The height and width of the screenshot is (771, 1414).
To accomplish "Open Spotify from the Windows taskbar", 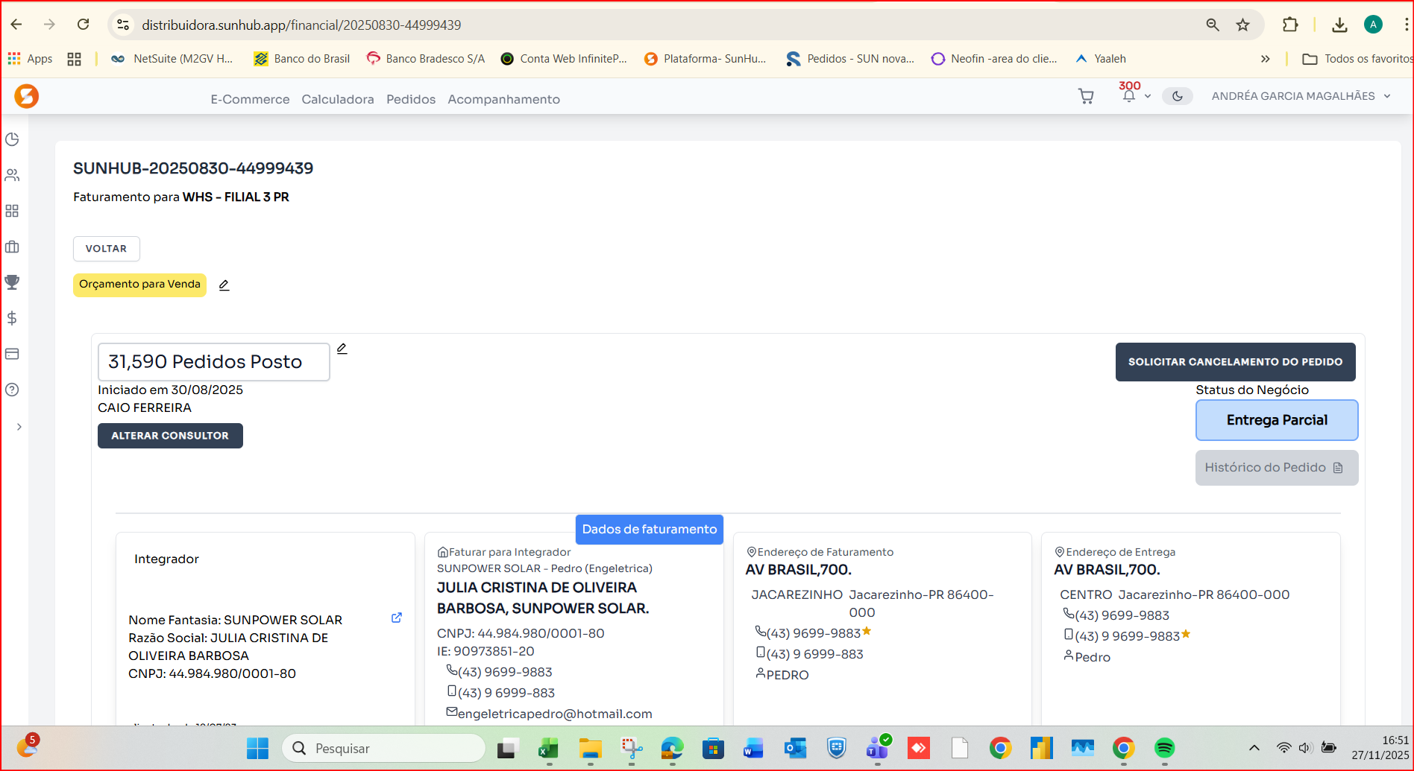I will click(x=1164, y=748).
